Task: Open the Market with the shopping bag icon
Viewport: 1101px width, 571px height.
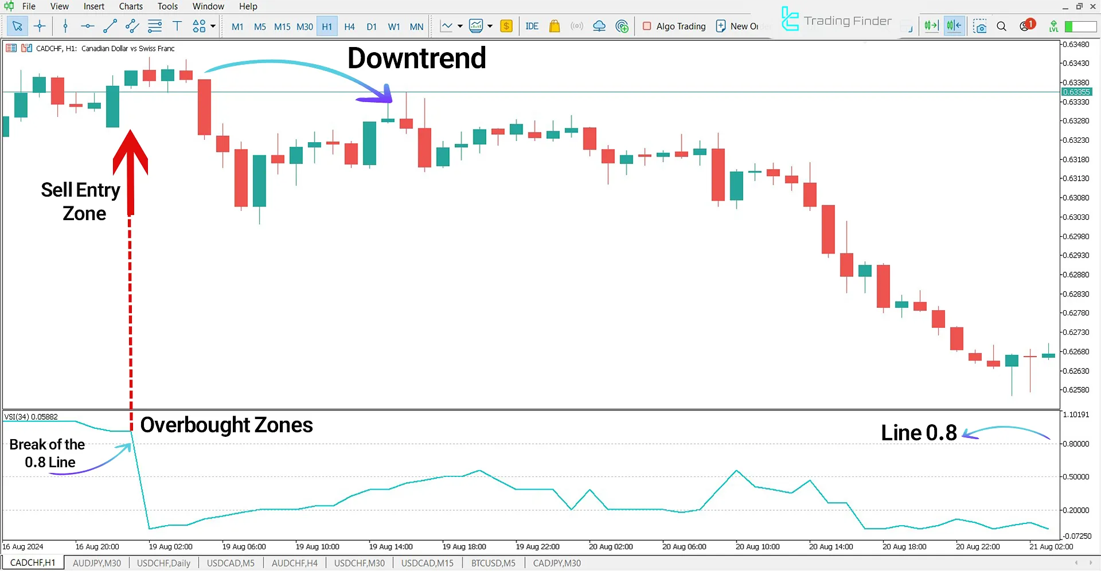Action: point(555,26)
